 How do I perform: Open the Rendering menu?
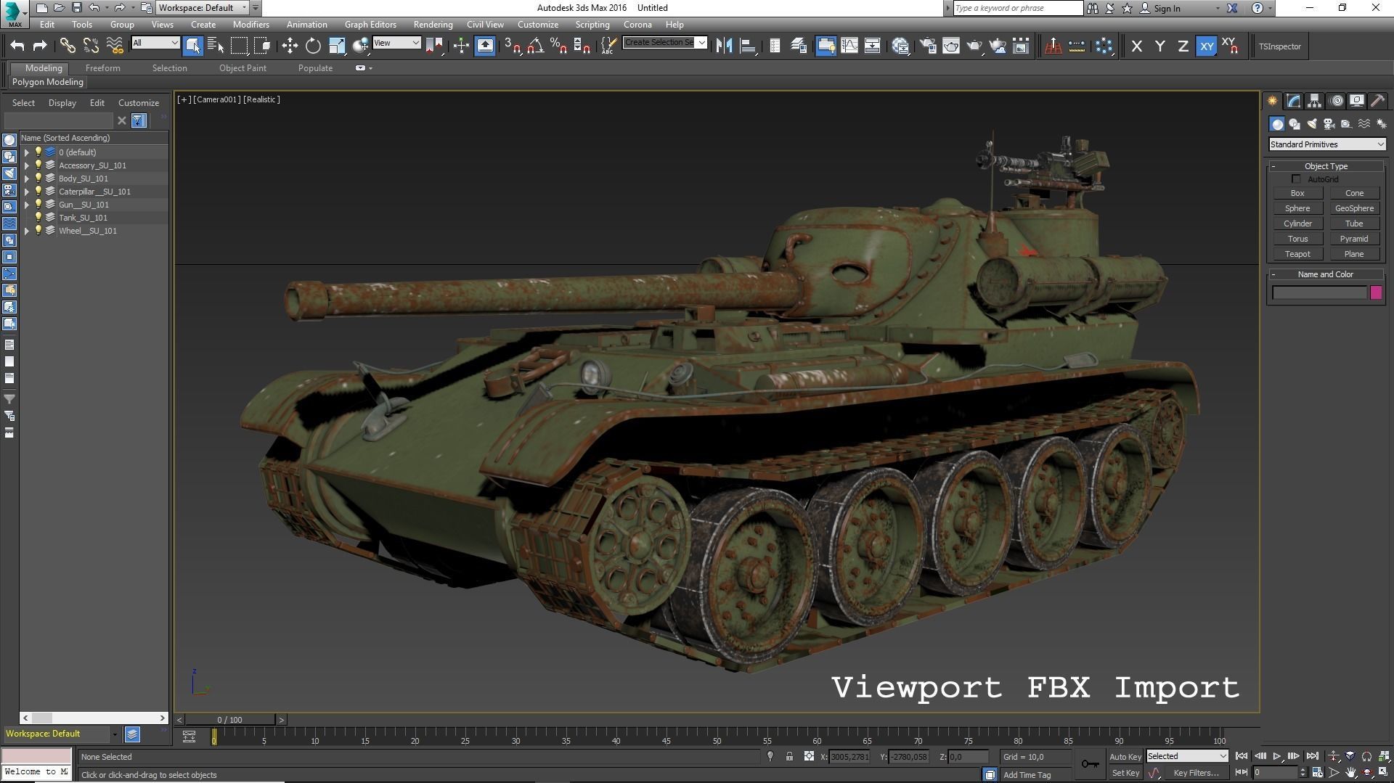pyautogui.click(x=433, y=24)
